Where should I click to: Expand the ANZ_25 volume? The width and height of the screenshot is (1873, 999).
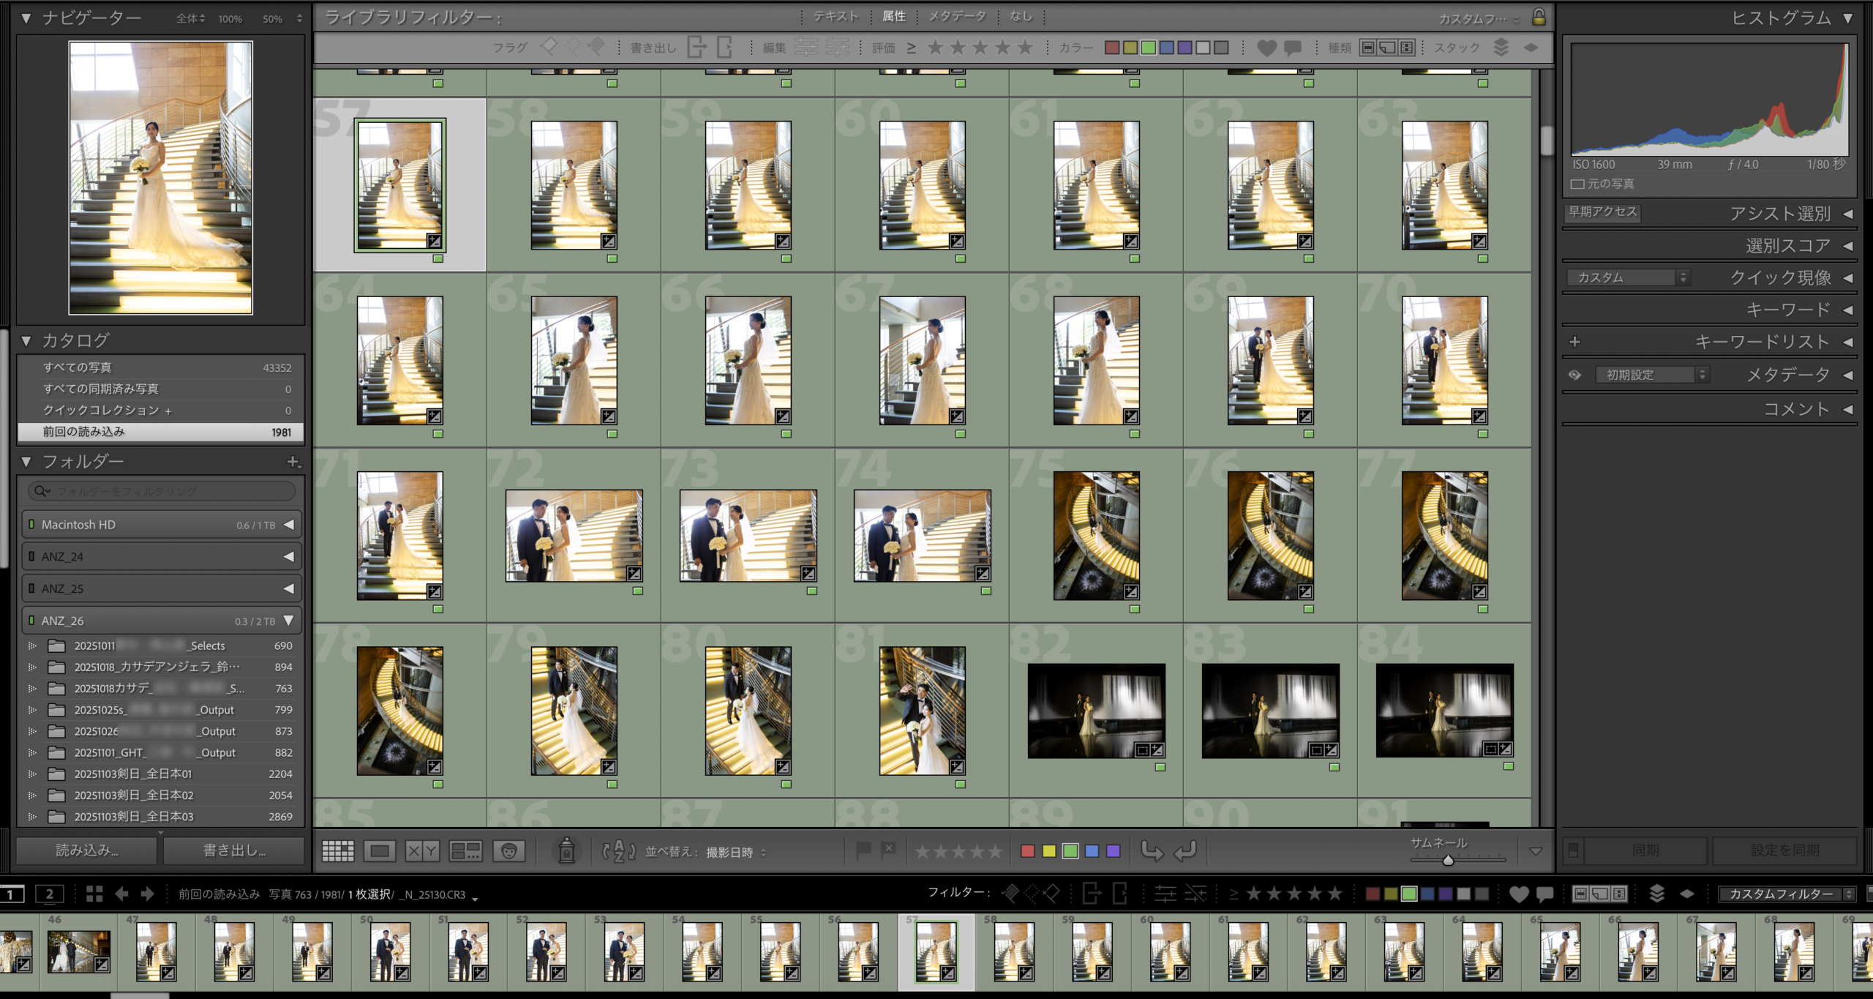[289, 588]
